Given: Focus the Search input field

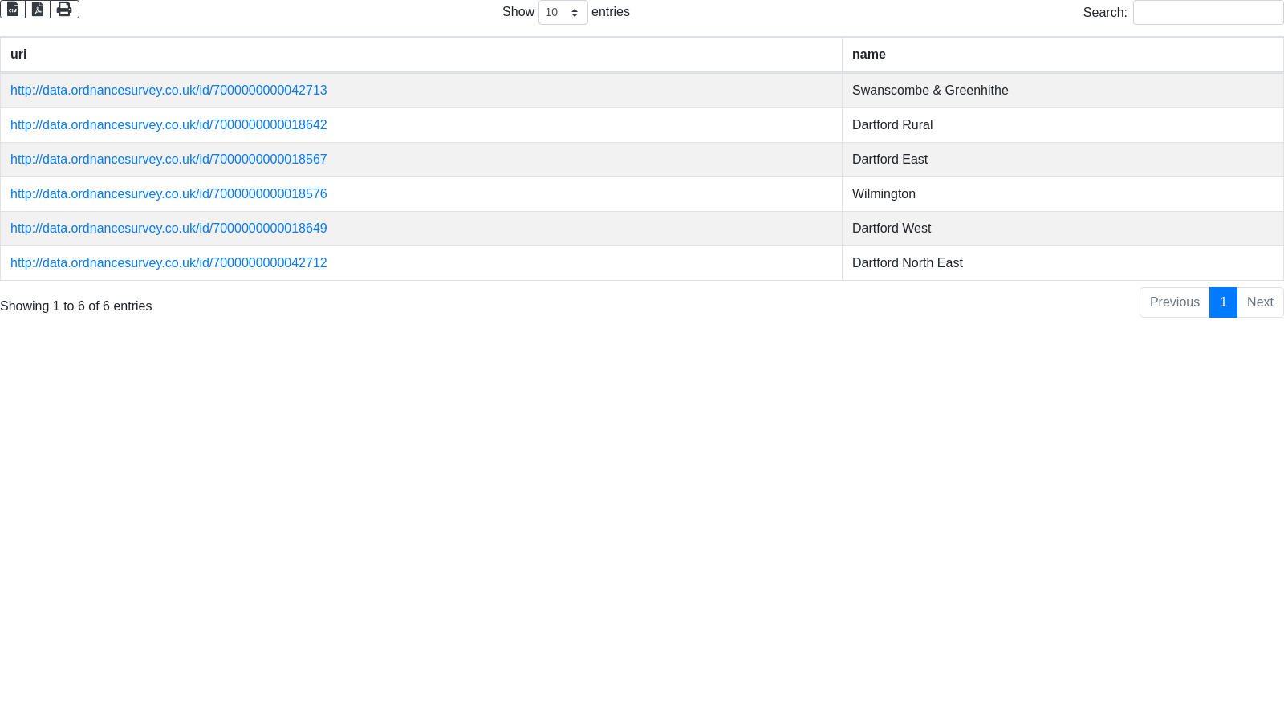Looking at the screenshot, I should [x=1208, y=13].
